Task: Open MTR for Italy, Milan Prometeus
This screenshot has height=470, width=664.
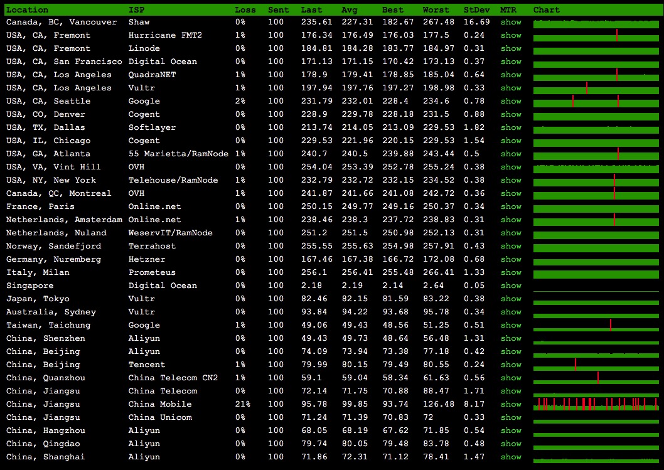Action: pos(511,272)
